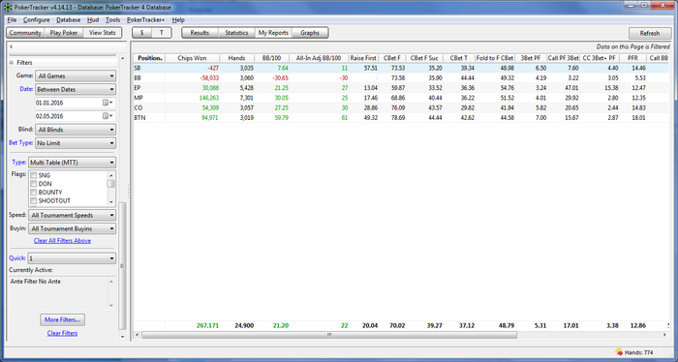This screenshot has height=362, width=678.
Task: Click the Clear All Filters Above link
Action: (62, 241)
